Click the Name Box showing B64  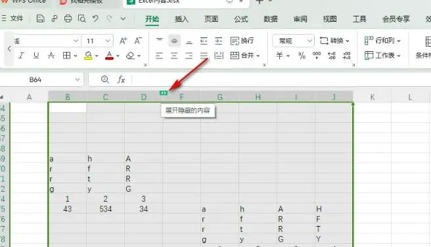[x=35, y=79]
